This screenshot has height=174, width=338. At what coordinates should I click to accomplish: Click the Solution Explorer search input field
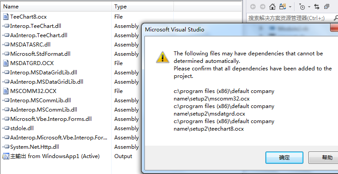point(290,18)
